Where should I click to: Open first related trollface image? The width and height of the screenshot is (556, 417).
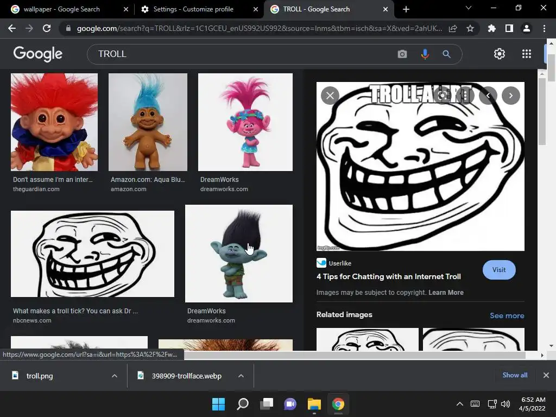368,339
